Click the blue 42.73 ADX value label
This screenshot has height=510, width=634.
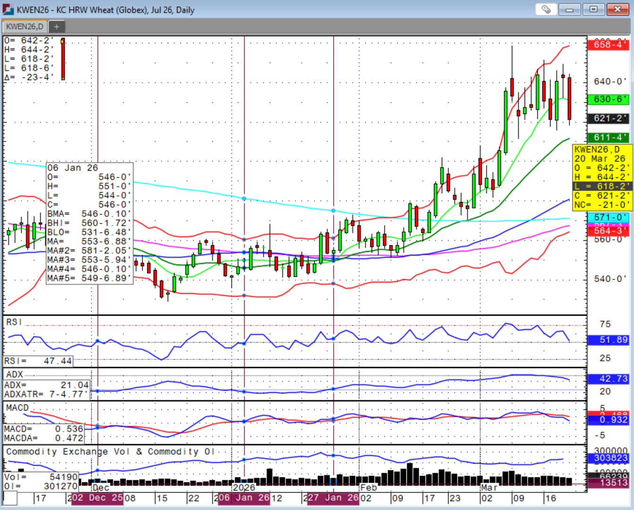tap(608, 379)
